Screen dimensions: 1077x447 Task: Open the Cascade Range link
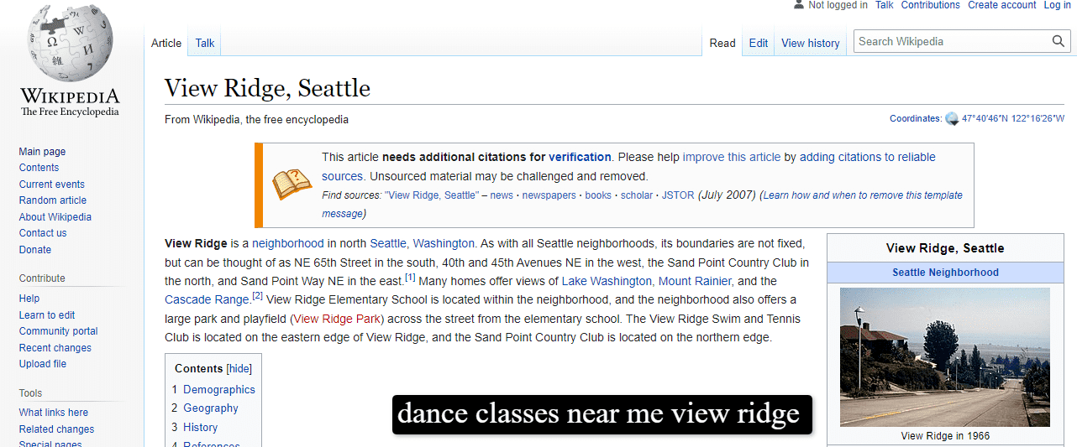tap(207, 299)
